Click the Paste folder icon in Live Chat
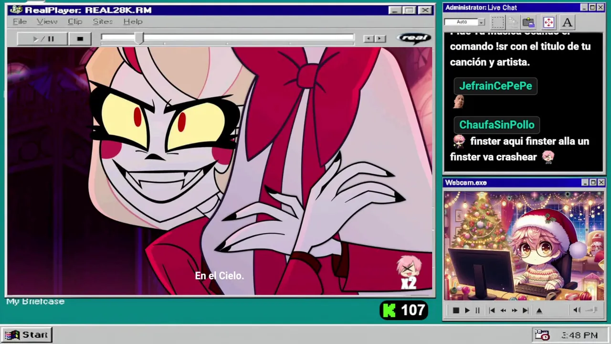611x344 pixels. click(528, 22)
